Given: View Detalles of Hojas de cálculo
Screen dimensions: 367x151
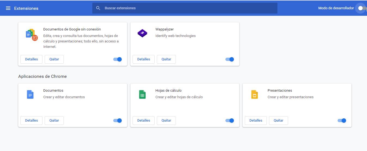Looking at the screenshot, I should pyautogui.click(x=144, y=121).
